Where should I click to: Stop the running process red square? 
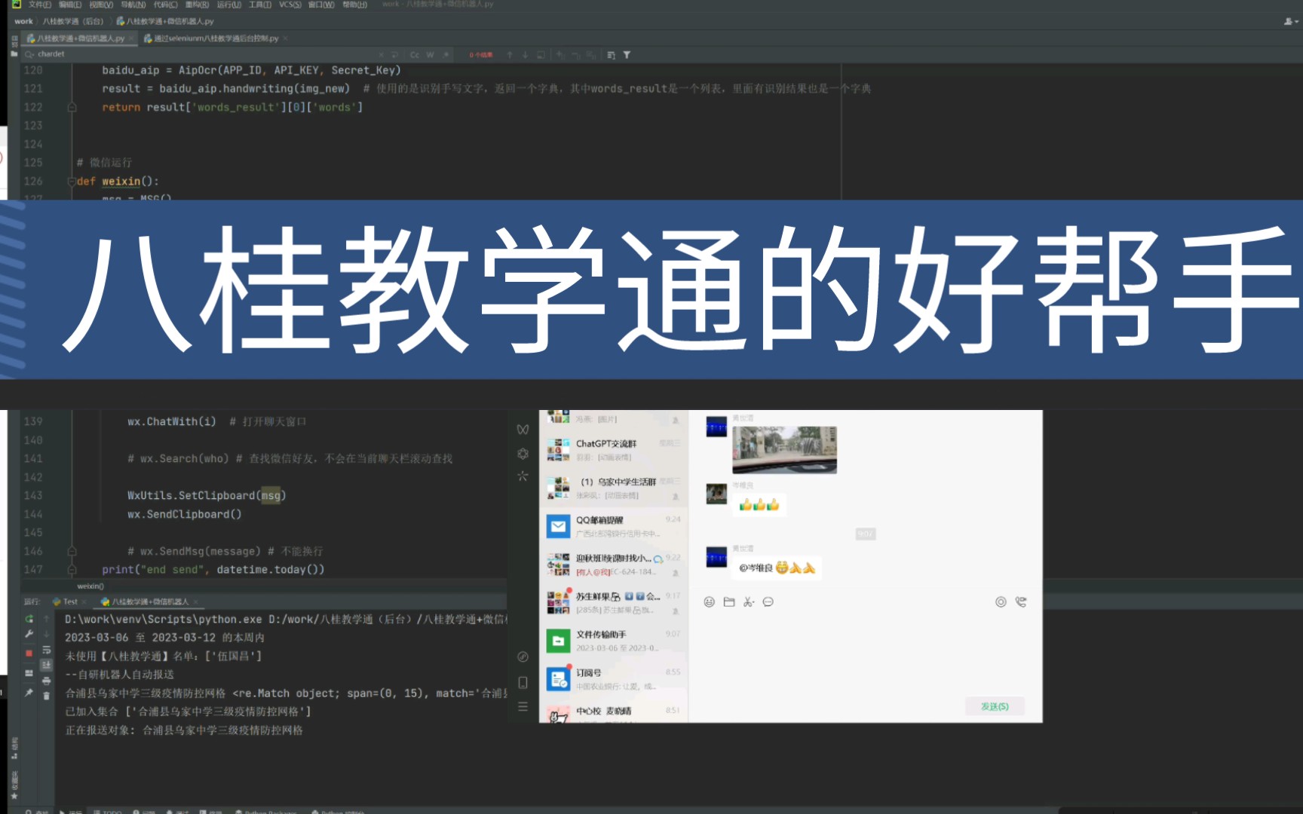[29, 653]
